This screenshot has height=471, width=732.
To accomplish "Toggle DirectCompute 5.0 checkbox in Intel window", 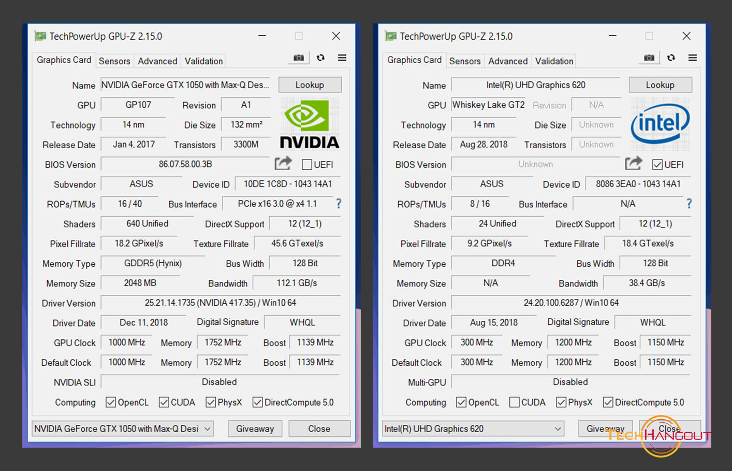I will (608, 403).
